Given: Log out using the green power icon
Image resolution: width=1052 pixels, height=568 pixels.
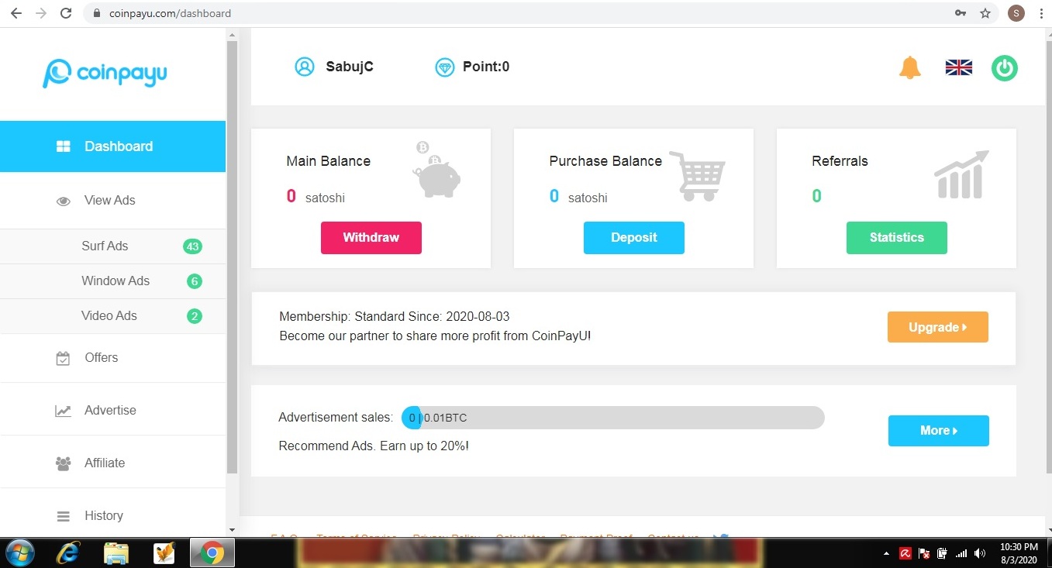Looking at the screenshot, I should (1004, 68).
